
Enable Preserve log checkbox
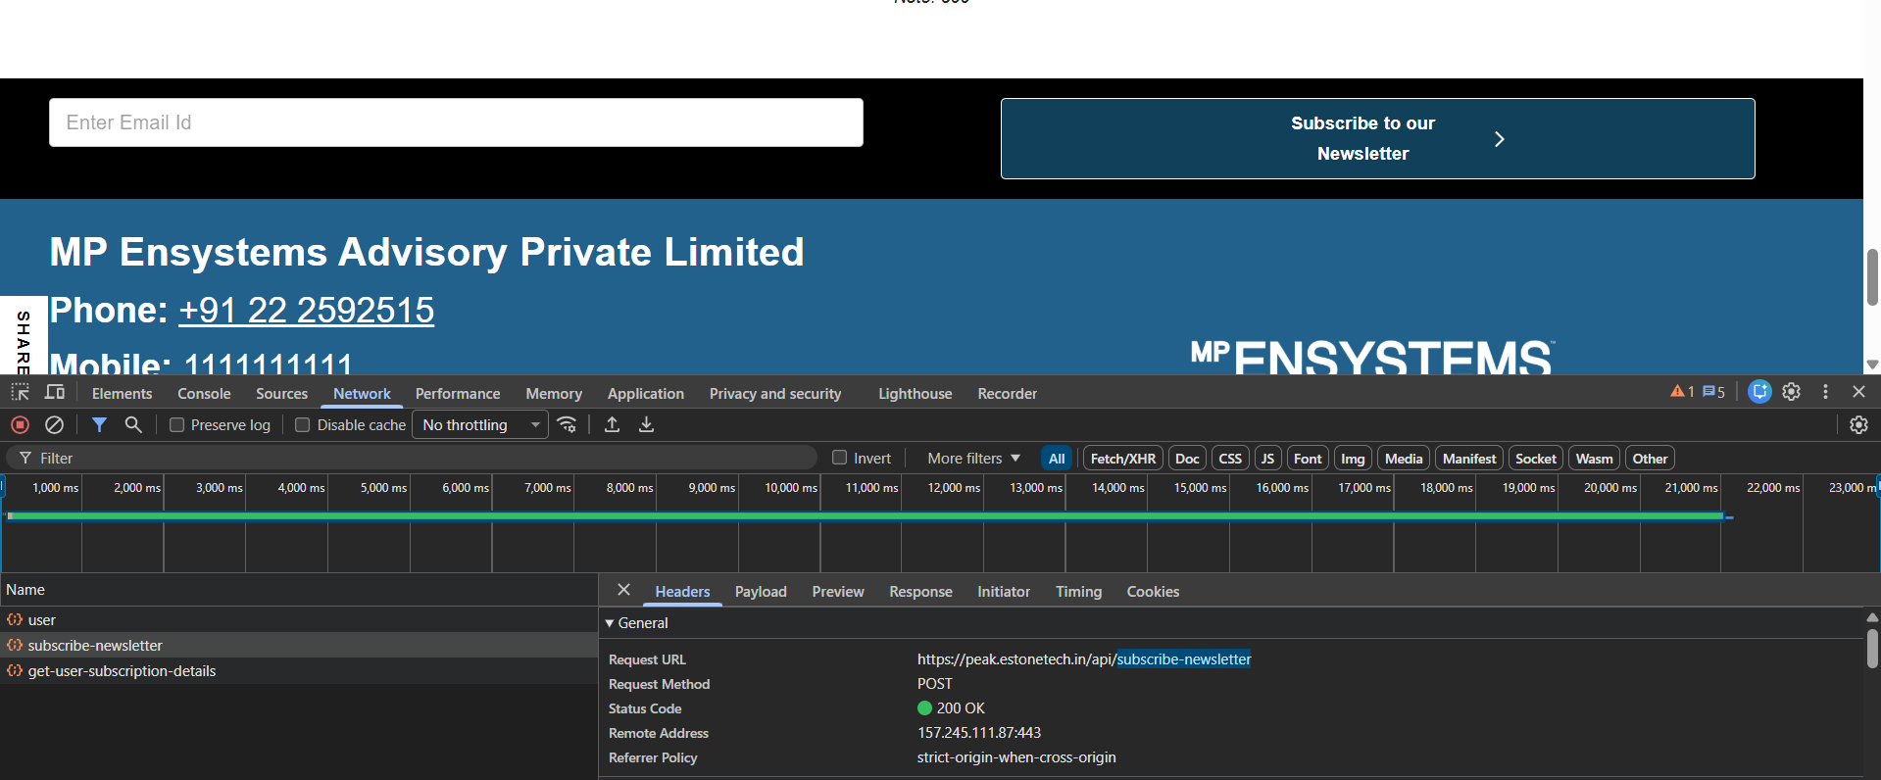(x=177, y=425)
